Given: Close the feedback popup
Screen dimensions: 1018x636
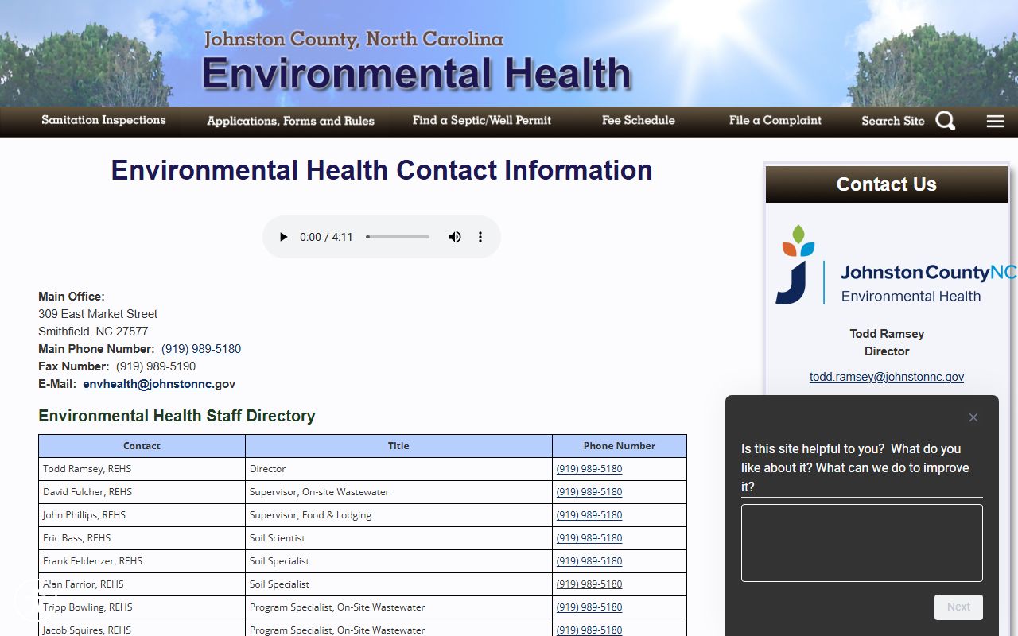Looking at the screenshot, I should pyautogui.click(x=973, y=417).
